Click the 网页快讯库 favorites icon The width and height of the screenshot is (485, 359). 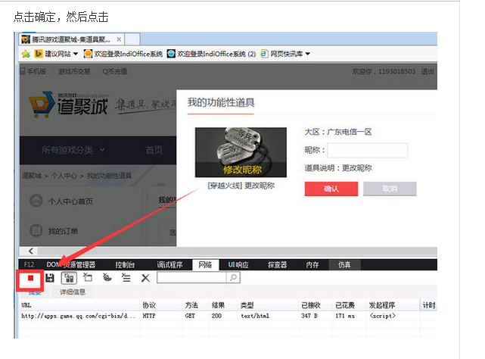(264, 54)
